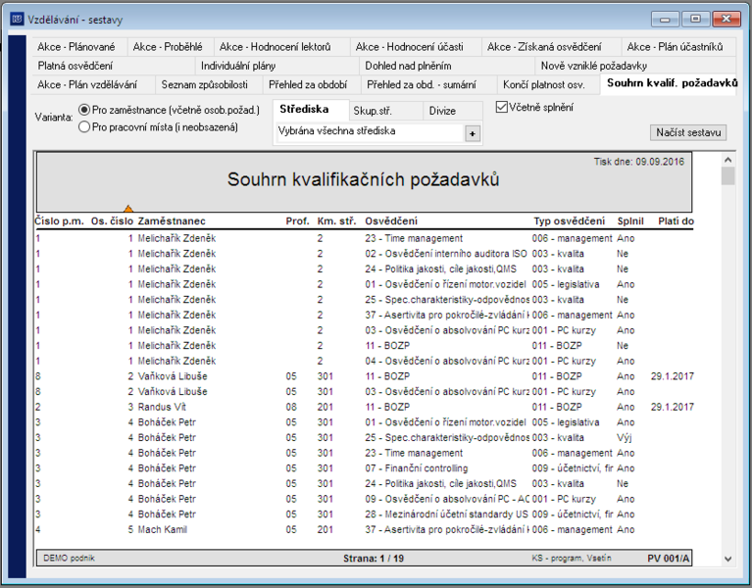
Task: Click Výj value in Splnil column
Action: pos(624,437)
